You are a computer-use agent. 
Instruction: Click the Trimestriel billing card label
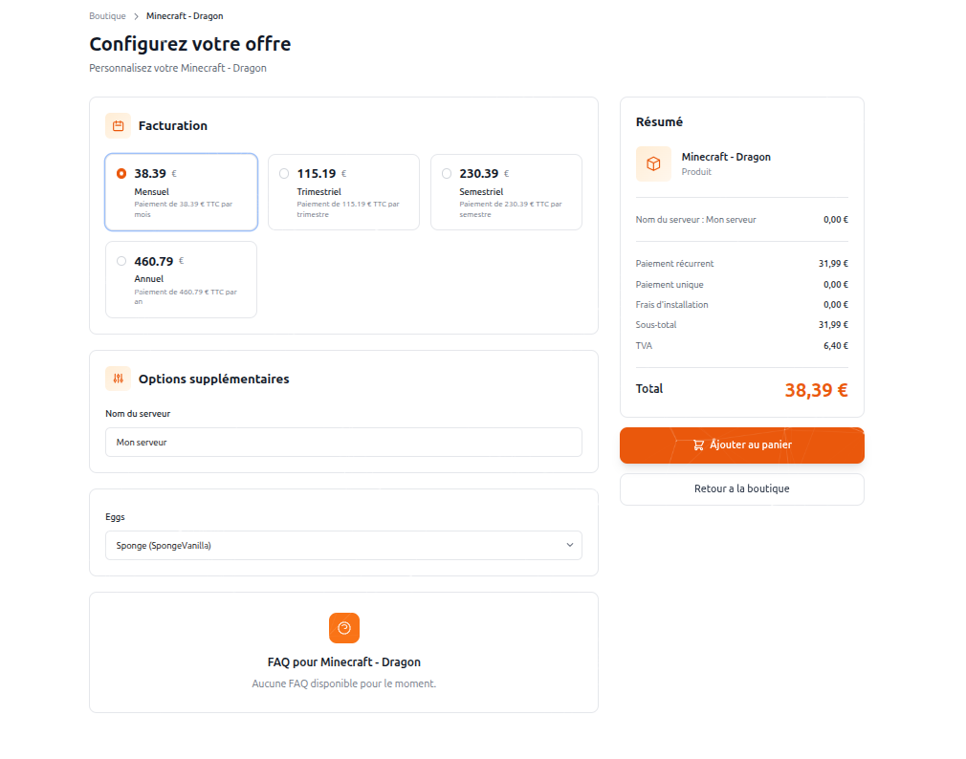318,192
